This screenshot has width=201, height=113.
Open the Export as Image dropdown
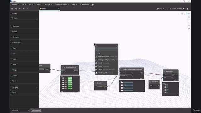click(x=177, y=9)
